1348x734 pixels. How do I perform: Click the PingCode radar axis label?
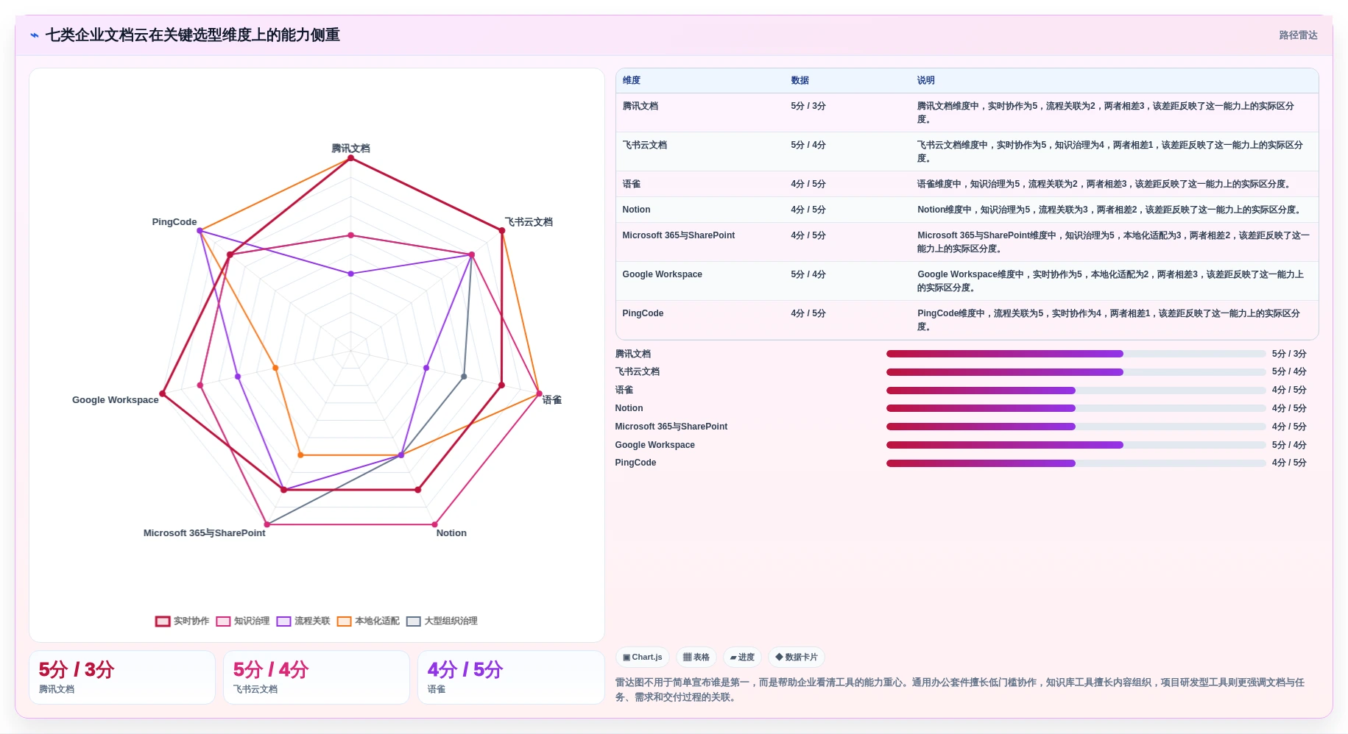point(174,222)
